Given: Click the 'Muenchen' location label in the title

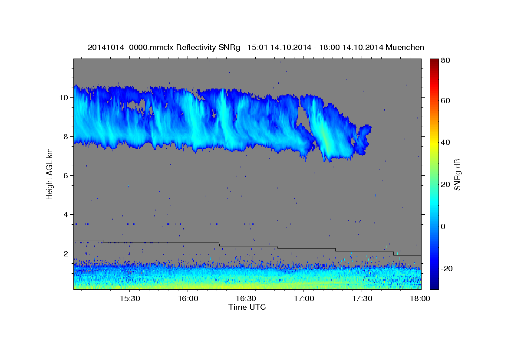Looking at the screenshot, I should (405, 47).
